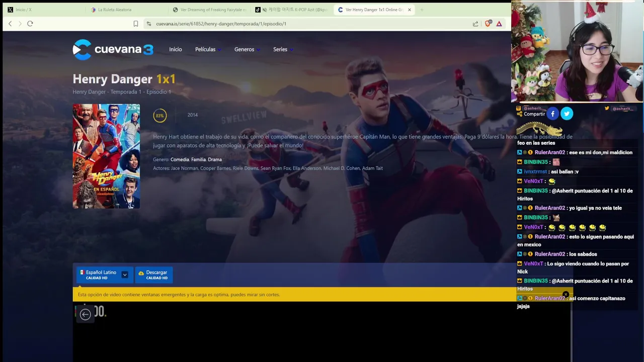This screenshot has height=362, width=644.
Task: Switch to the Inicio / X tab
Action: (23, 10)
